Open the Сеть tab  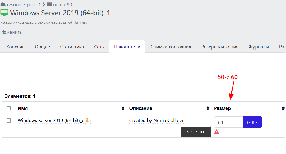click(x=99, y=47)
